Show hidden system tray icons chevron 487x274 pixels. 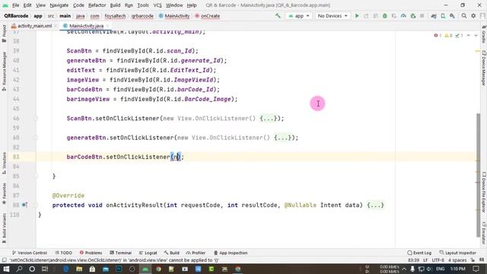404,269
